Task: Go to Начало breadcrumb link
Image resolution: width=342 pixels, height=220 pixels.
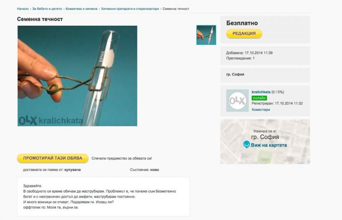Action: pos(23,9)
